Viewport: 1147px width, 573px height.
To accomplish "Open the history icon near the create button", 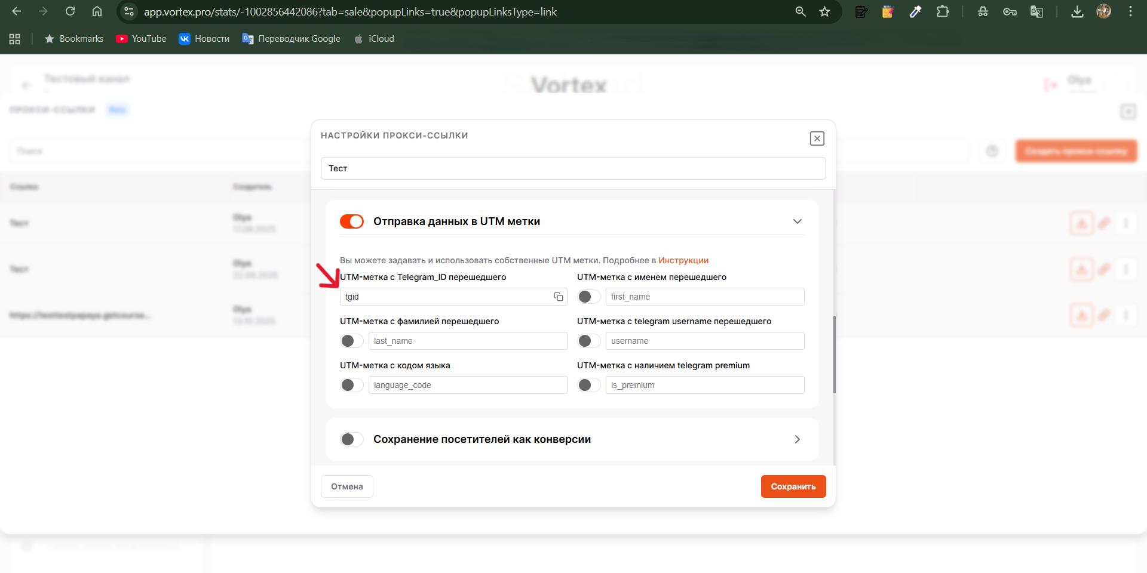I will click(992, 151).
